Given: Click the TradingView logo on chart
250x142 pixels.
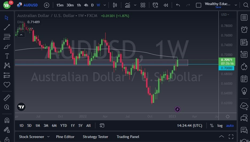Looking at the screenshot, I should click(21, 107).
